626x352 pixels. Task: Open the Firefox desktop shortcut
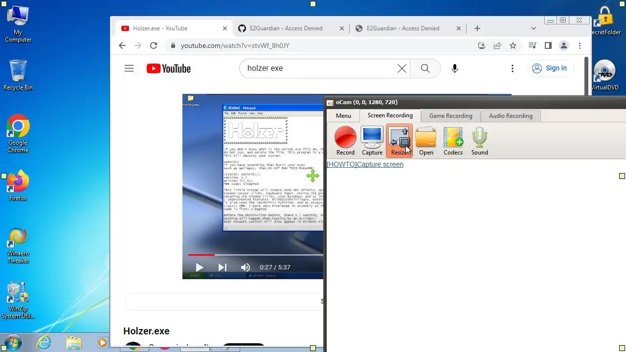18,186
